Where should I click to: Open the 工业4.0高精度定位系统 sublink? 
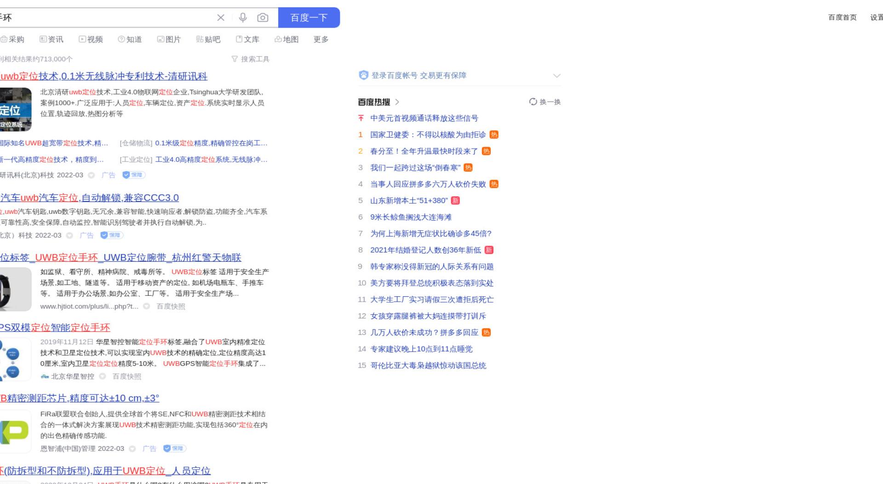[x=211, y=160]
